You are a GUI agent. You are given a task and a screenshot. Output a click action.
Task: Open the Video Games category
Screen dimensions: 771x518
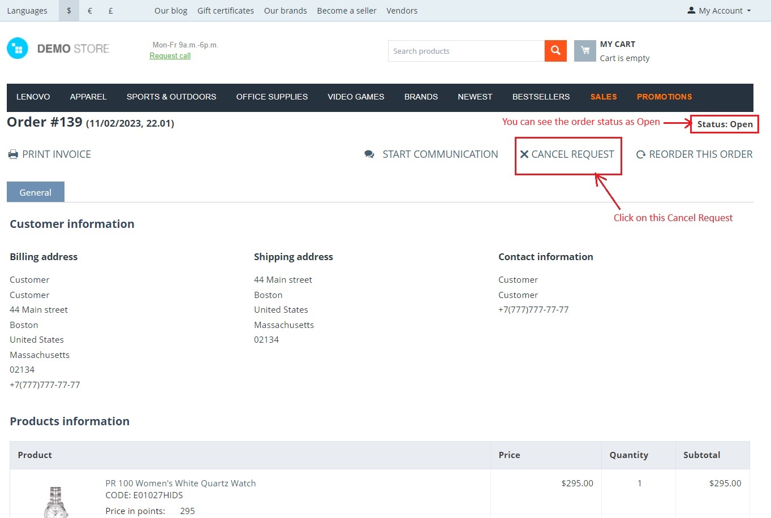356,97
